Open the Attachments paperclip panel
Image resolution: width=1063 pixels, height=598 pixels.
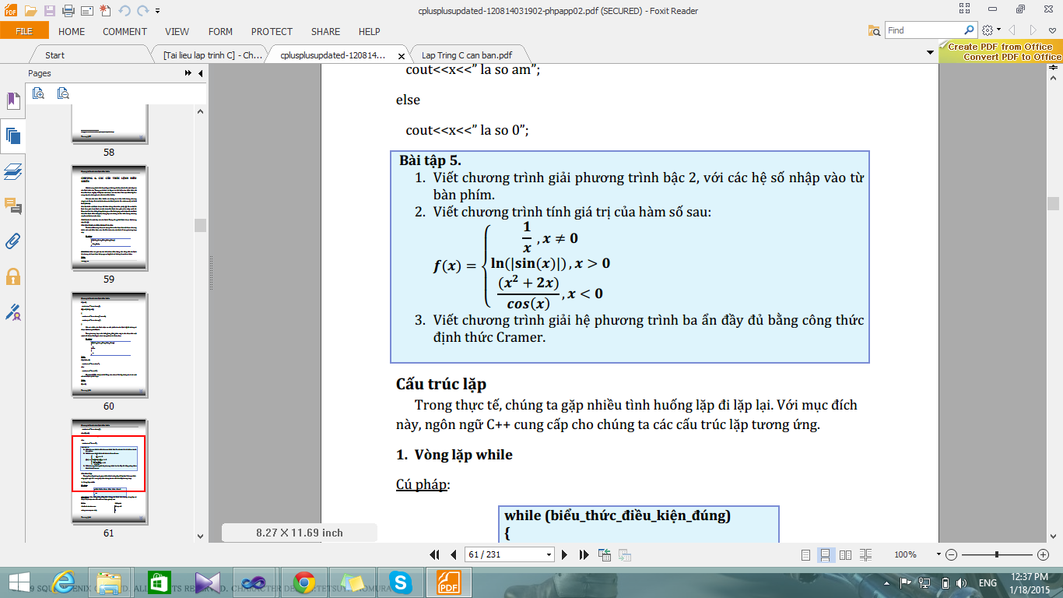[12, 241]
